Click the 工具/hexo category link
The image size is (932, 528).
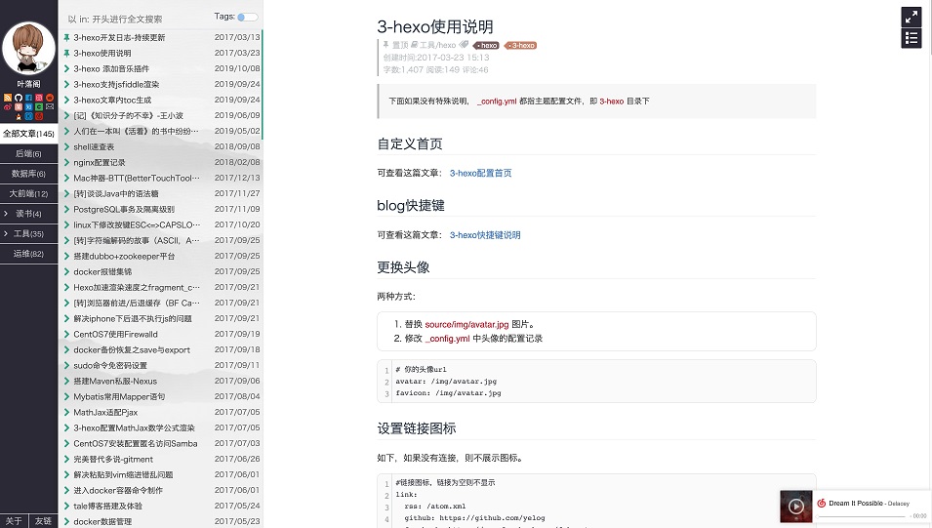[x=437, y=45]
